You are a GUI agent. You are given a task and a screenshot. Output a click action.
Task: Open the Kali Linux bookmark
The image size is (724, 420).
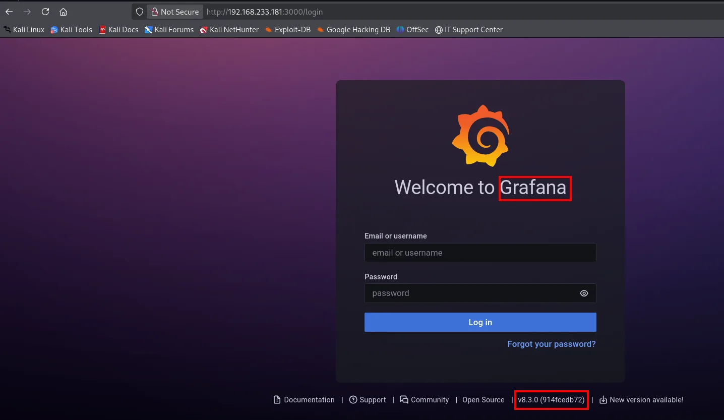point(24,30)
